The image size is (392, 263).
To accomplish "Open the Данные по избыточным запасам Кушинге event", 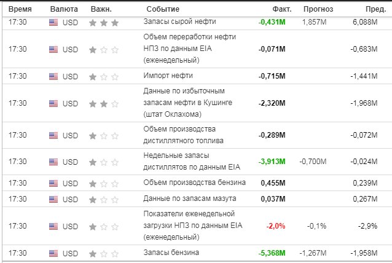I will click(x=187, y=103).
